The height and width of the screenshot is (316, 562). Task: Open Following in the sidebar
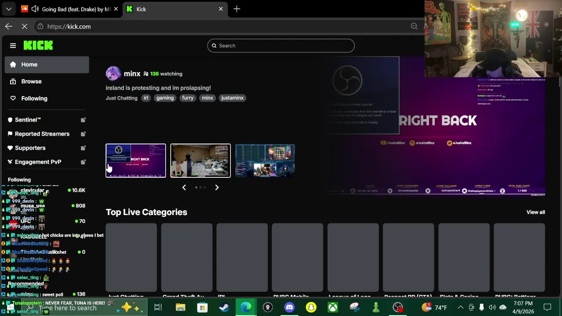point(47,98)
